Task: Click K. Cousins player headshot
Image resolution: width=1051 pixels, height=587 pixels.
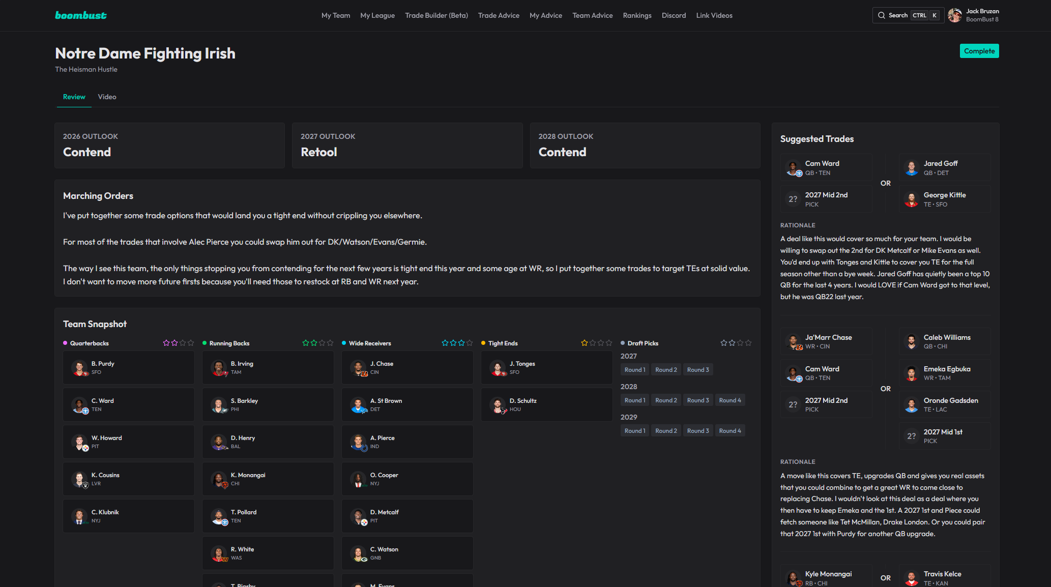Action: pos(79,479)
